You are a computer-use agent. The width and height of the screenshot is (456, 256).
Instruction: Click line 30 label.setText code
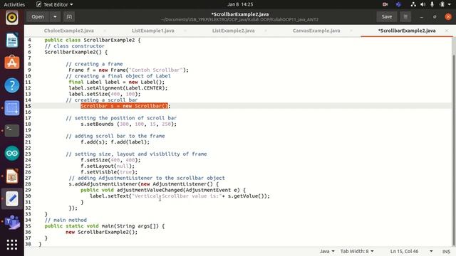pyautogui.click(x=180, y=196)
